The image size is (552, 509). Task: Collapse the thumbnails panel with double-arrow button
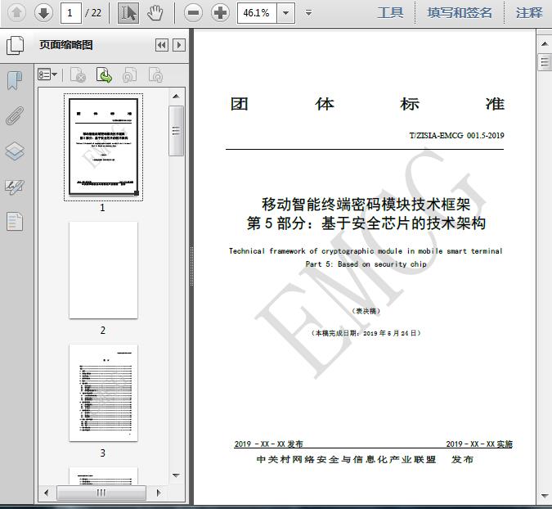click(162, 45)
